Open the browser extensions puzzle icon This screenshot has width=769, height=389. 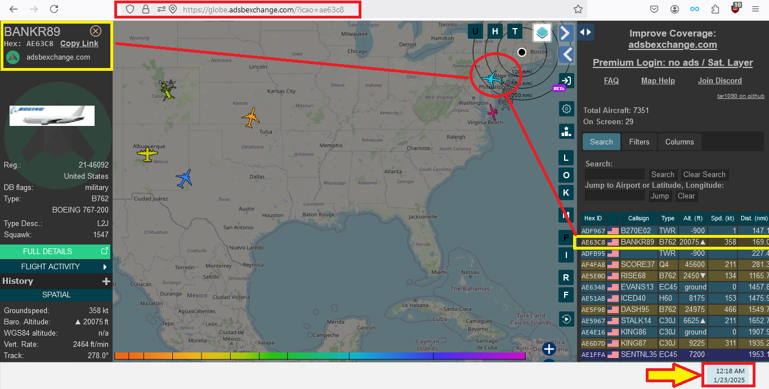click(715, 9)
